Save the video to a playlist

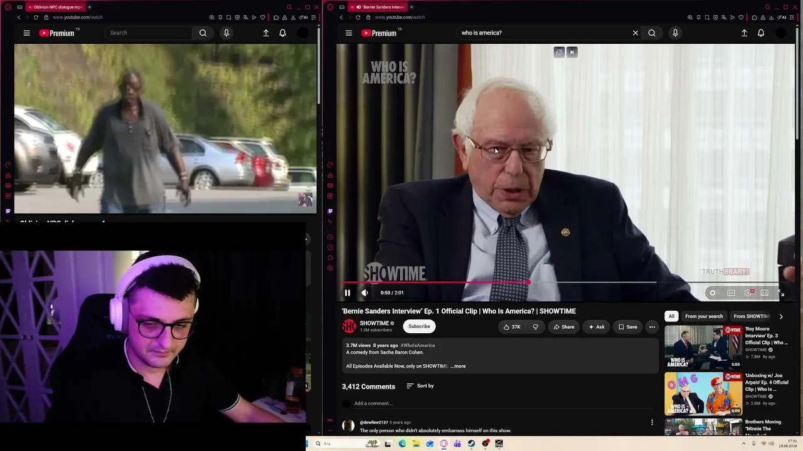(627, 326)
